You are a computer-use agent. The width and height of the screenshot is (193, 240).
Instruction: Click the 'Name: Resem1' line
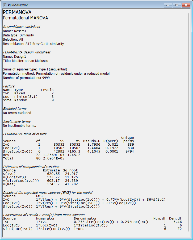point(14,31)
